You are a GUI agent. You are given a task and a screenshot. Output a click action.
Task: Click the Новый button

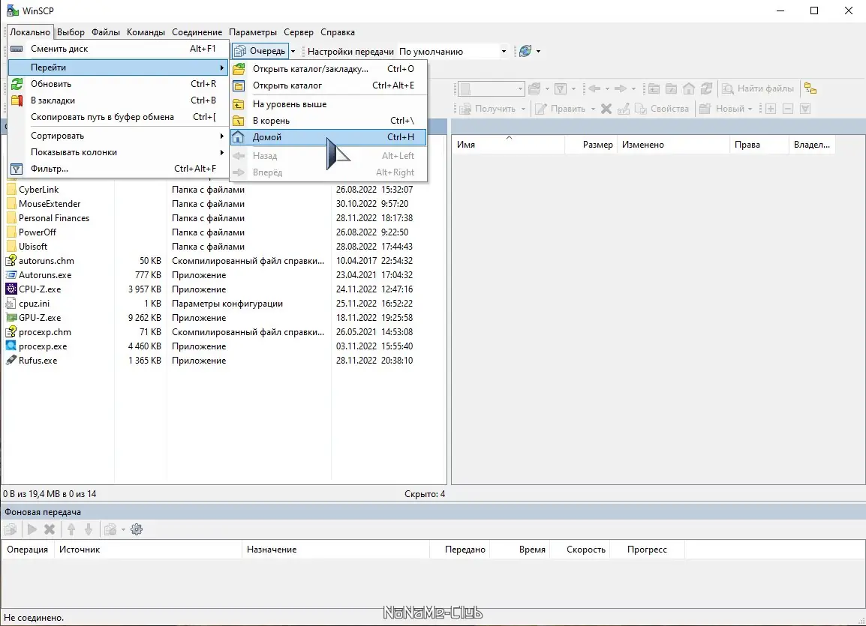(x=723, y=109)
